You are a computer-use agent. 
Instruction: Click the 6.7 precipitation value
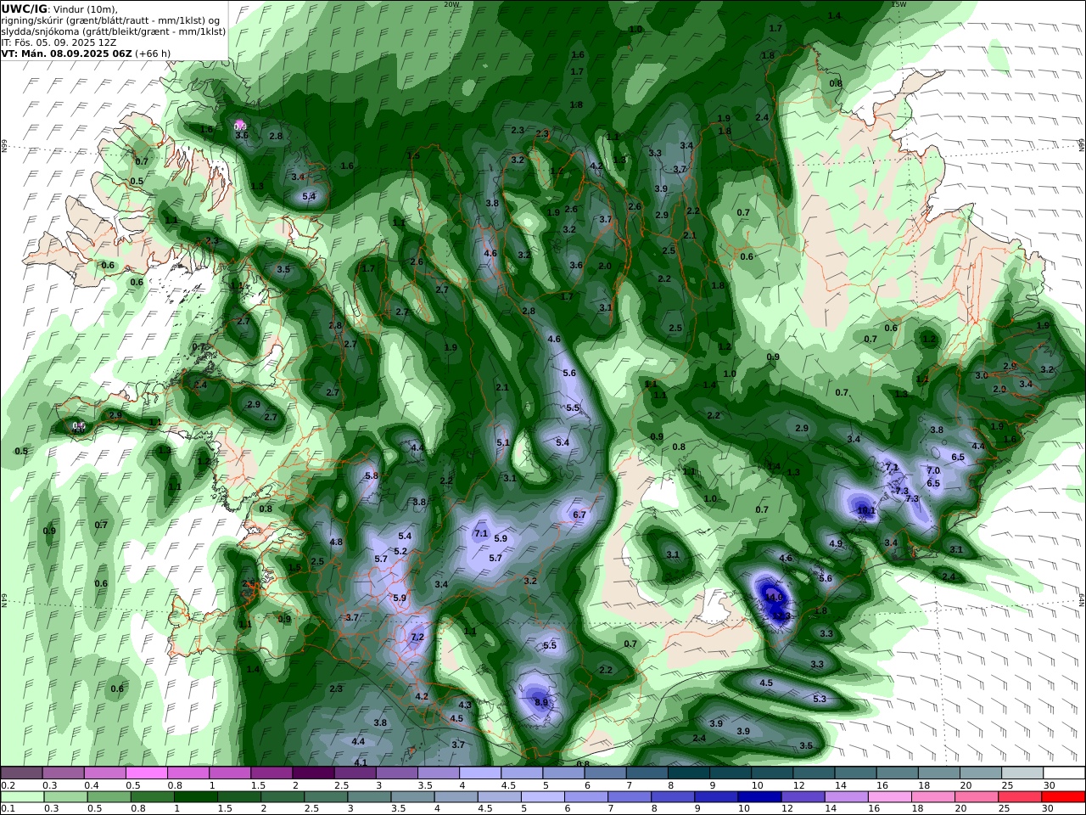[x=579, y=515]
